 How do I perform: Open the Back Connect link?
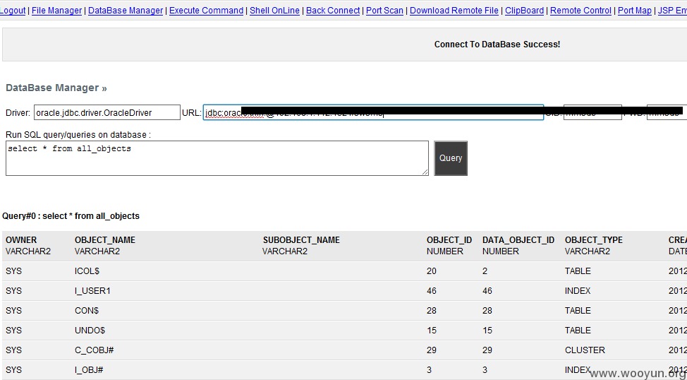click(333, 10)
